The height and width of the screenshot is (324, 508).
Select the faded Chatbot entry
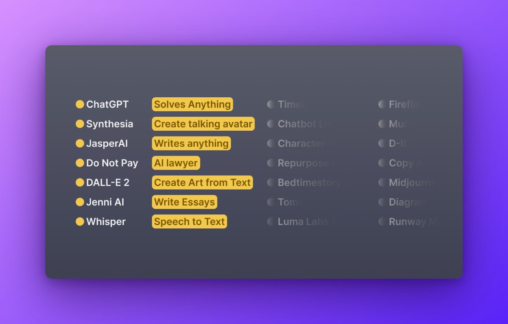click(x=307, y=124)
